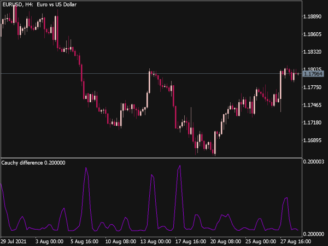Click the indicator scale value 0.200003
The image size is (328, 246).
click(314, 162)
